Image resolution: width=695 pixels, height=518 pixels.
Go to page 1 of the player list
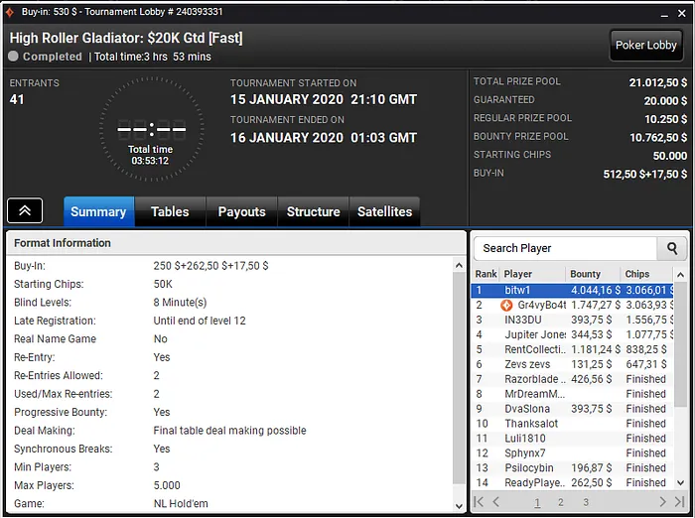click(x=537, y=502)
